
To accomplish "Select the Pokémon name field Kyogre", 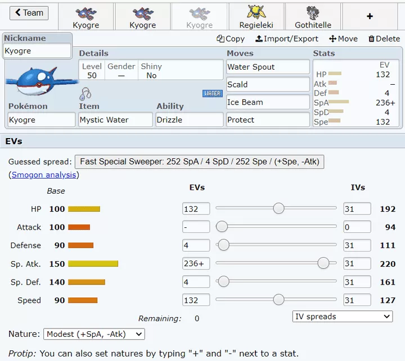I will (42, 120).
